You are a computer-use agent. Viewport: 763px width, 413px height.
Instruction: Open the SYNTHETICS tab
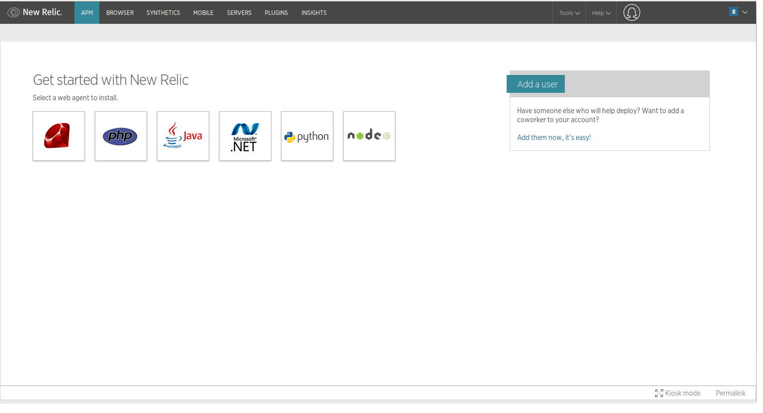point(163,13)
